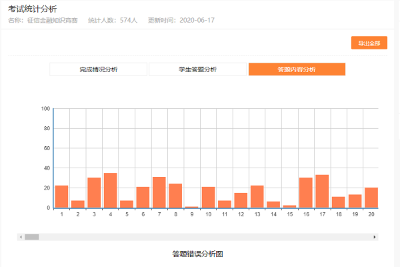Select the bar for question 17
Viewport: 400px width, 267px height.
click(x=322, y=192)
